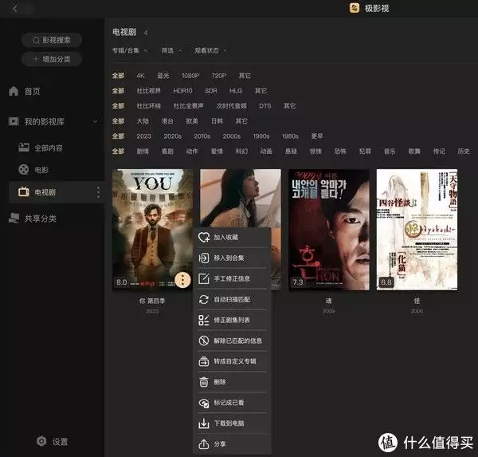Open the 影视搜索 search button
The image size is (478, 457).
(x=52, y=40)
